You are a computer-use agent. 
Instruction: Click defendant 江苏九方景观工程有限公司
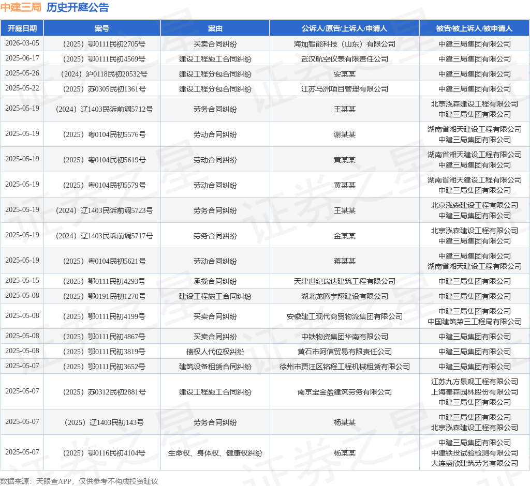pos(474,382)
